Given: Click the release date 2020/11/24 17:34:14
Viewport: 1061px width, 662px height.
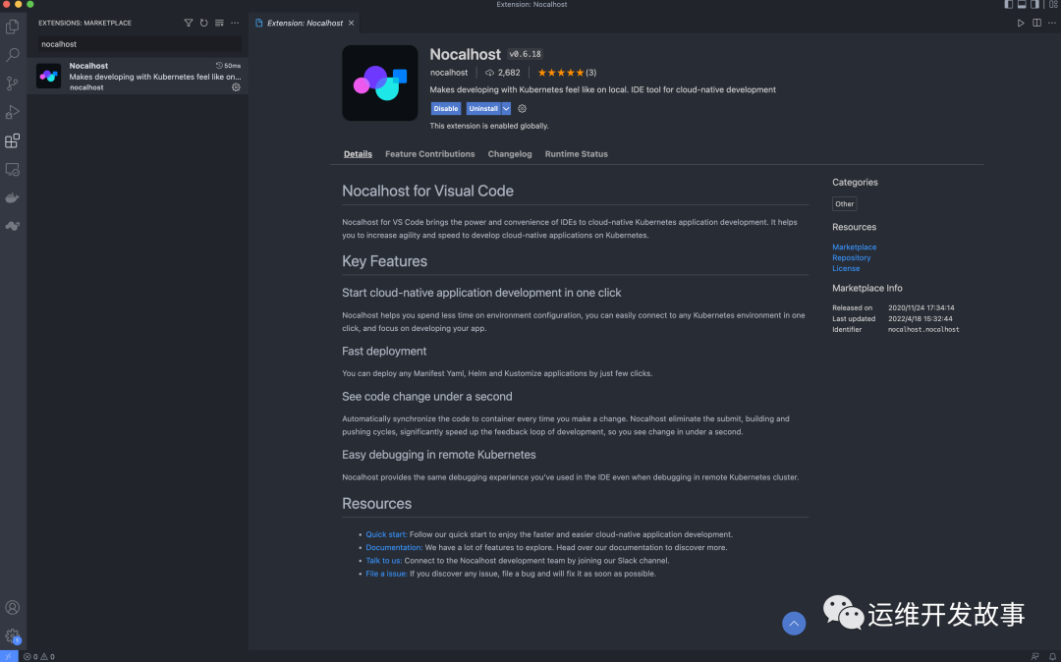Looking at the screenshot, I should (921, 307).
